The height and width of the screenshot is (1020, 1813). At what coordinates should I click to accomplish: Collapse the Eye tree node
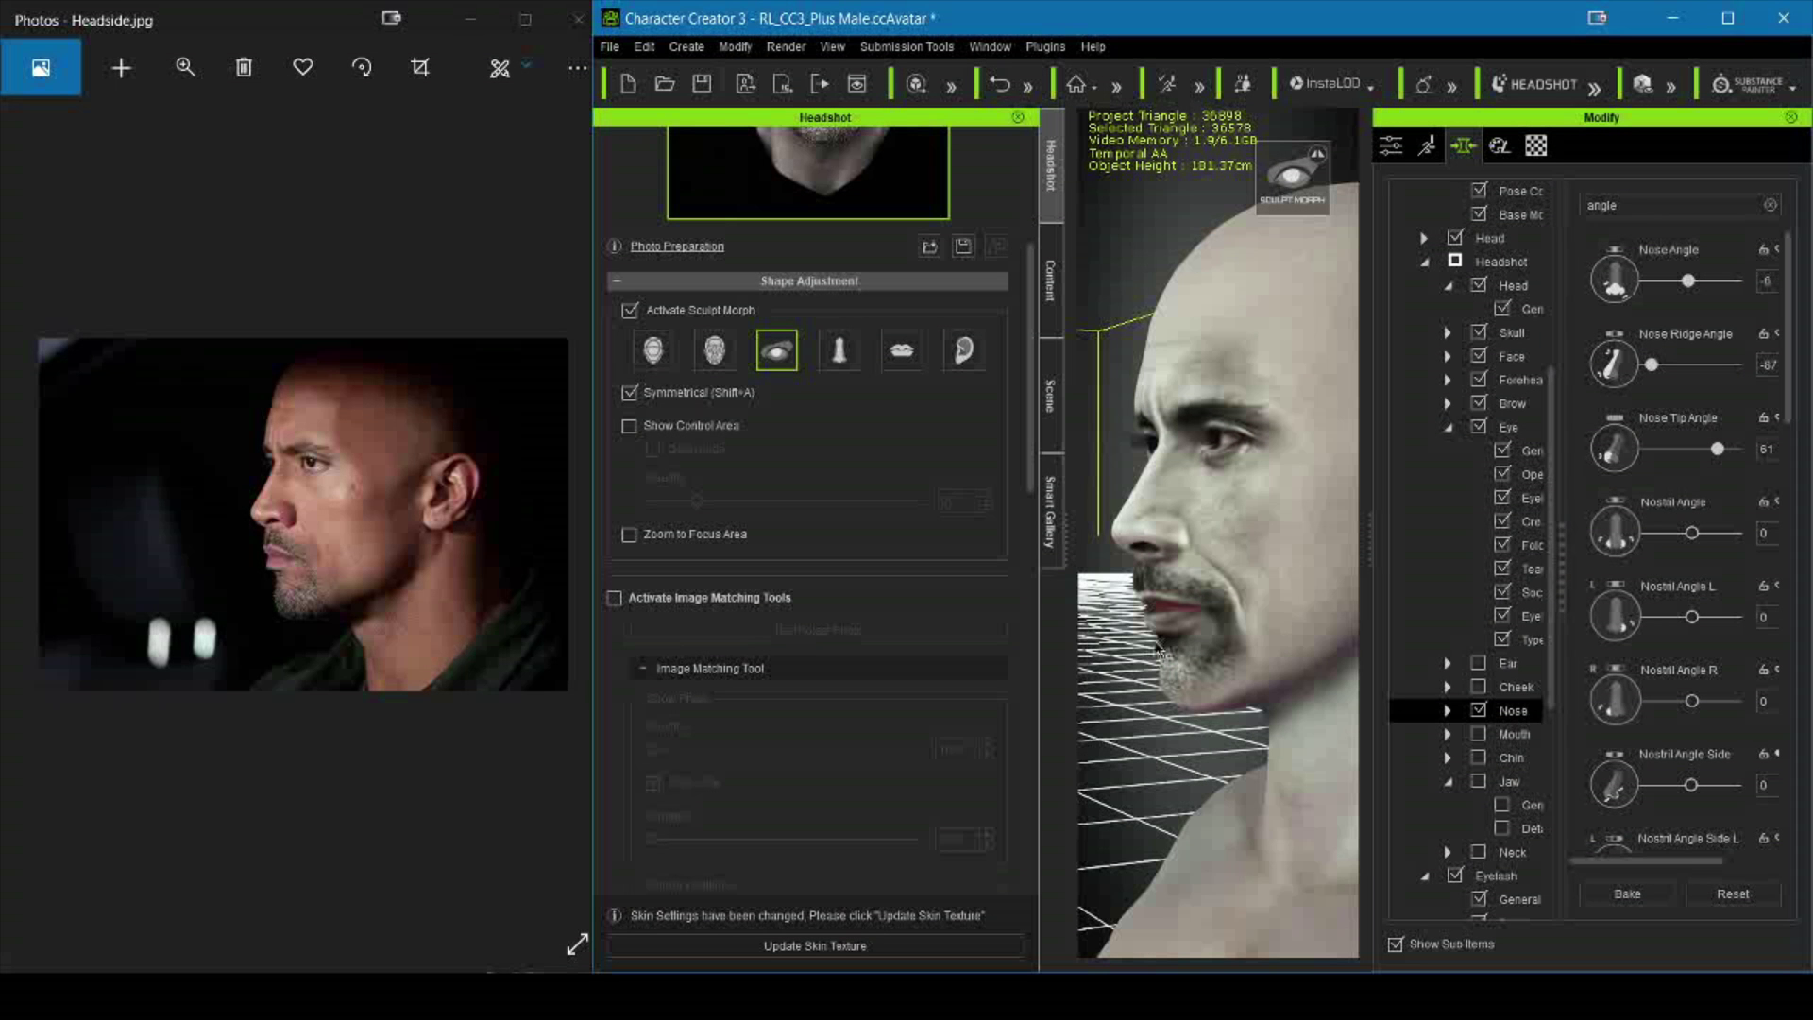(1449, 428)
